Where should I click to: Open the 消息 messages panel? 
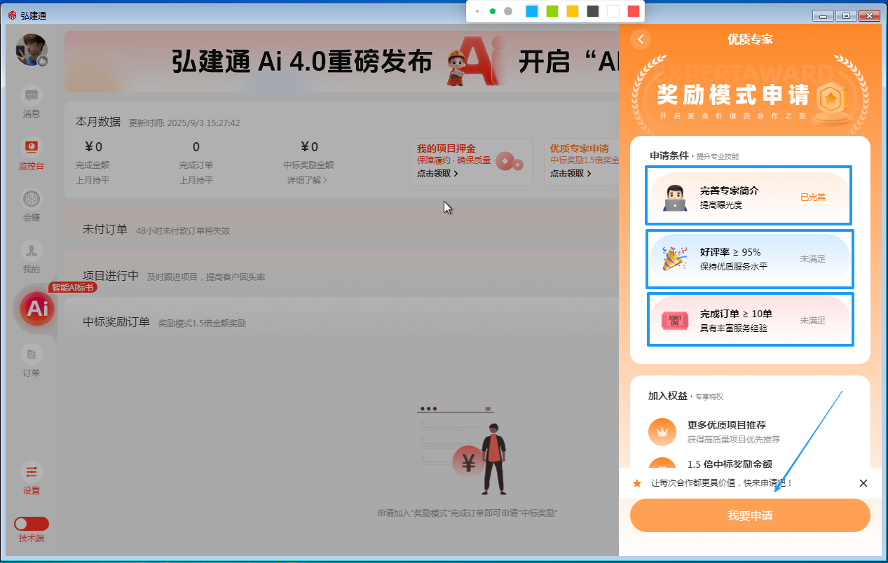[31, 99]
